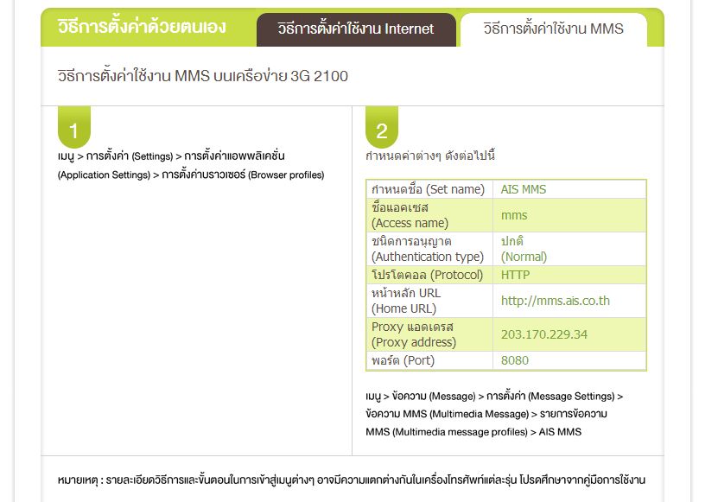Click the Authentication type label cell
The width and height of the screenshot is (718, 502).
point(428,249)
